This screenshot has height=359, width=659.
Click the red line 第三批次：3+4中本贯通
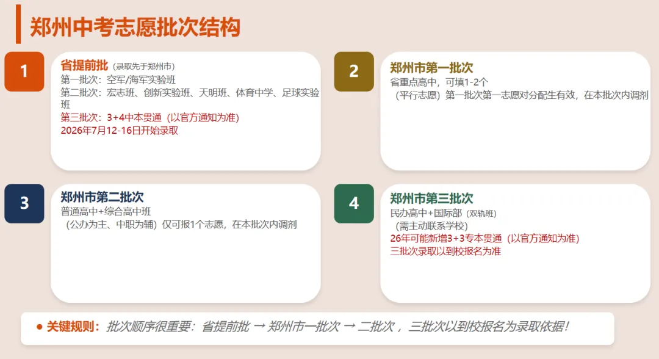click(150, 117)
